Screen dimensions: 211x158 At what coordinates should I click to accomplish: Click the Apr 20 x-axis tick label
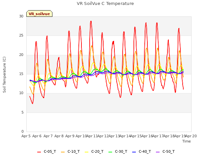tap(191, 136)
